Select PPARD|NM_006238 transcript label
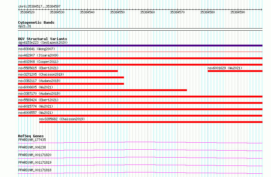The image size is (271, 177). click(32, 147)
